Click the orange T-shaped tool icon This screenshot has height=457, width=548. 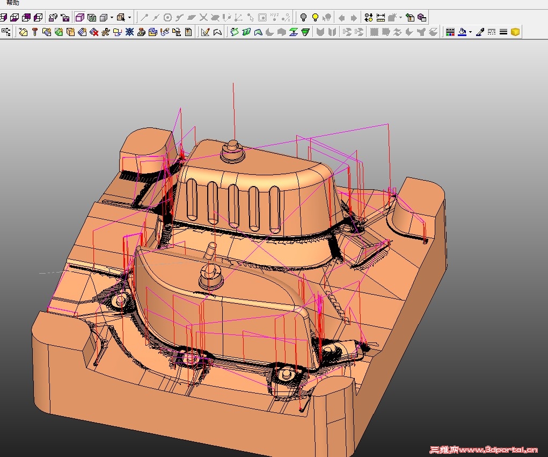coord(35,32)
